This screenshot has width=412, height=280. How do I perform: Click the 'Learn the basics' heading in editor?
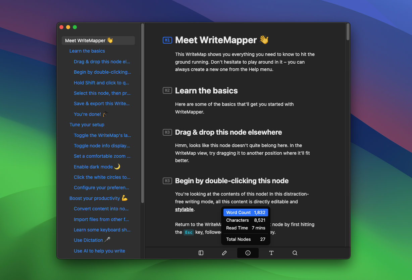(206, 91)
